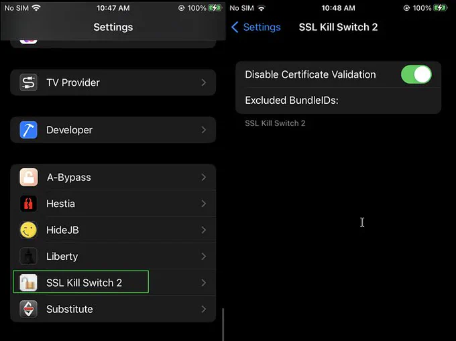Expand the Liberty row chevron
456x341 pixels.
point(204,256)
